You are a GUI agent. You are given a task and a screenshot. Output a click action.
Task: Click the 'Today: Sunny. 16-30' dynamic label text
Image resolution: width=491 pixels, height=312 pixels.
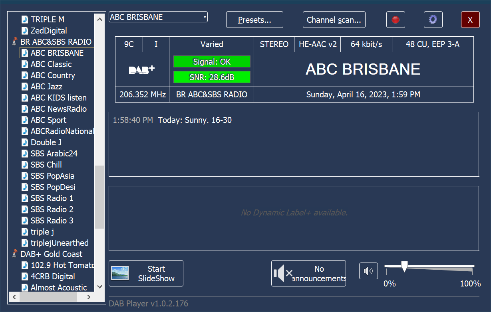pos(195,120)
